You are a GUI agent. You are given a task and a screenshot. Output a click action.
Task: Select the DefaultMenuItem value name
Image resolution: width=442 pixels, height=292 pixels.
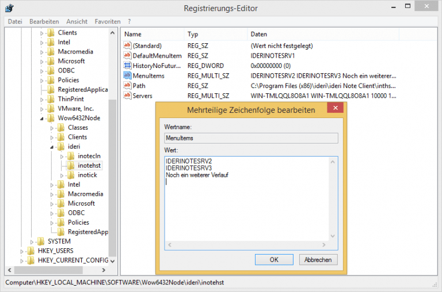point(157,56)
